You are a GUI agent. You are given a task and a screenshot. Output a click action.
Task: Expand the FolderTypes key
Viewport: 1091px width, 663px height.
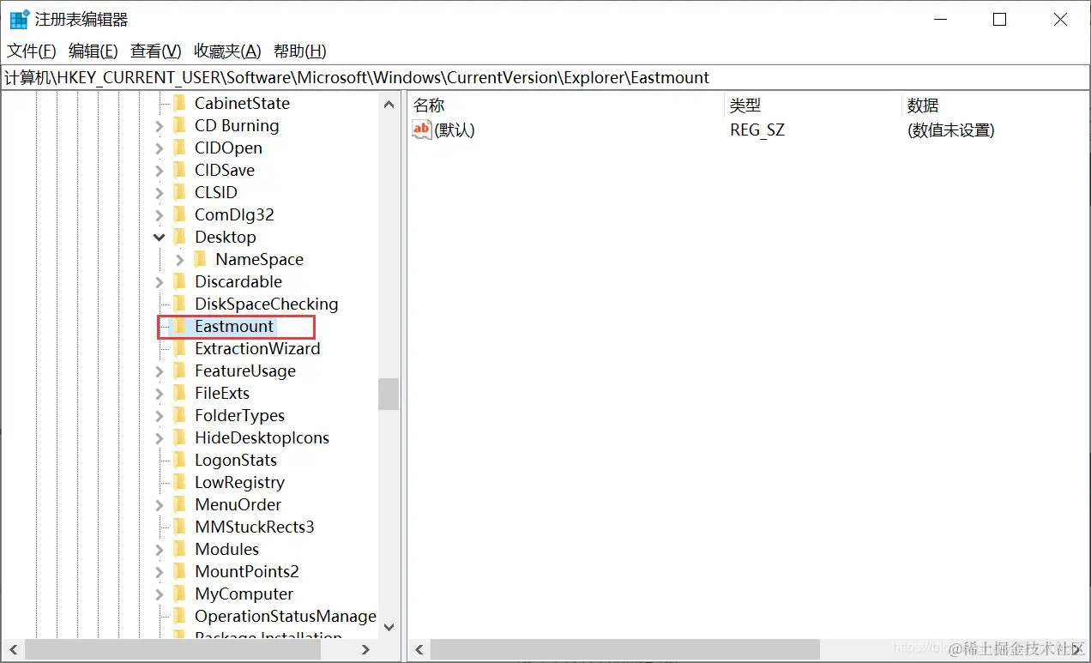(x=160, y=416)
